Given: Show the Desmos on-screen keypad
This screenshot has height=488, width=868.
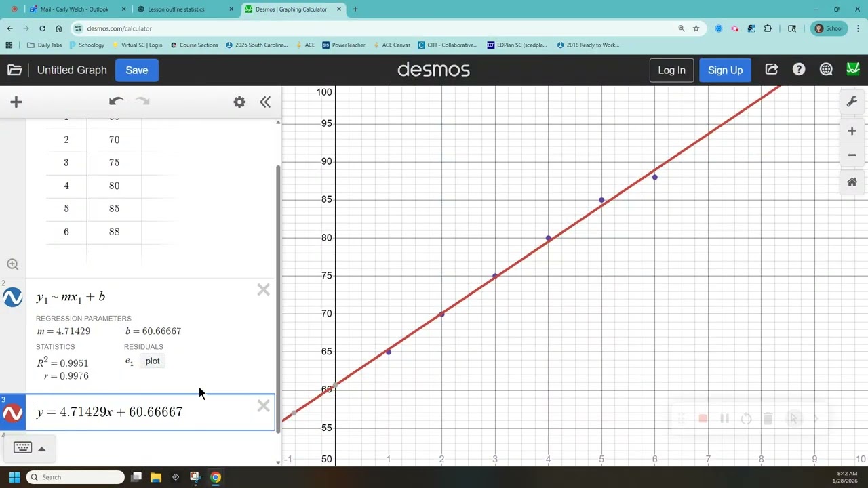Looking at the screenshot, I should point(22,447).
